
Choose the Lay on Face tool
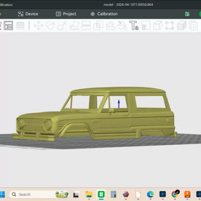pos(75,26)
